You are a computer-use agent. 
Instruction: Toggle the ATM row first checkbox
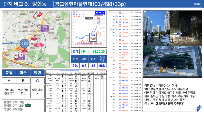pos(62,111)
